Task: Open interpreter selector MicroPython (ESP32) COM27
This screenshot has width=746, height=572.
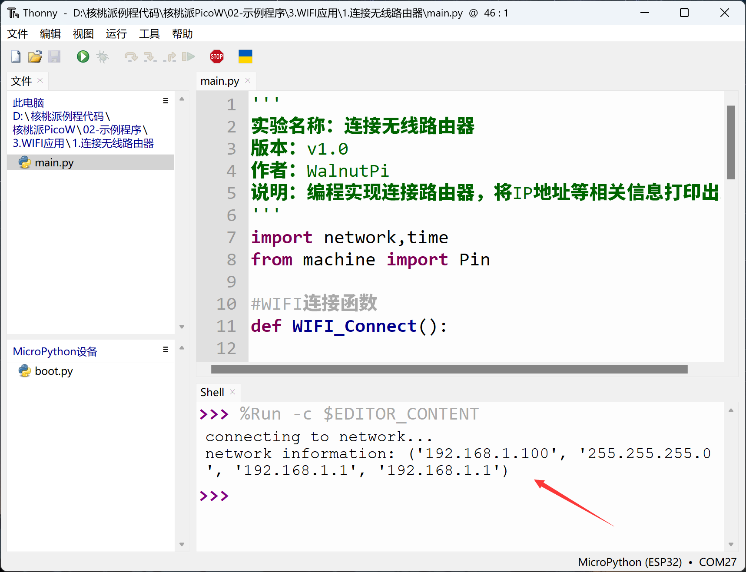Action: point(657,562)
